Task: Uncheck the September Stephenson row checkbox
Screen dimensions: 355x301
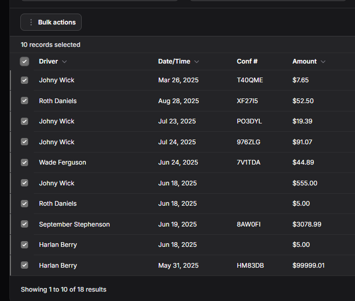Action: (24, 224)
